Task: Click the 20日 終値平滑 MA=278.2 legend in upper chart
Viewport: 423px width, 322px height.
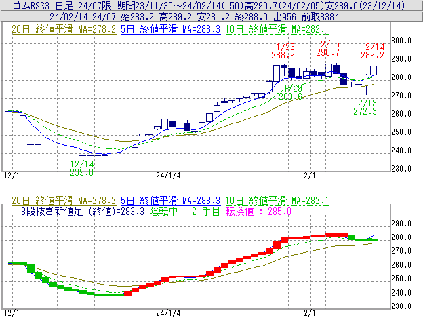Action: (x=64, y=29)
